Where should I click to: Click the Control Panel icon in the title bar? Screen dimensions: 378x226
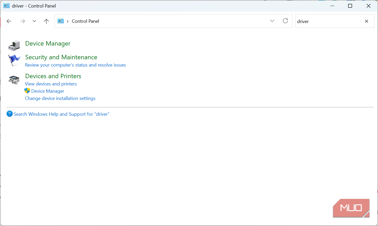click(x=6, y=6)
